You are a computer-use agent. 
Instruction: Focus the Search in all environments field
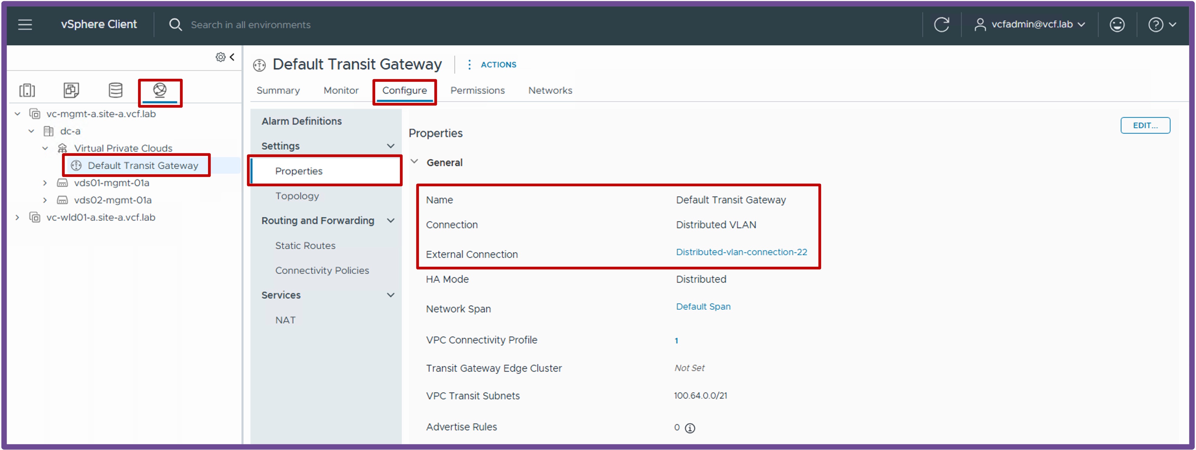(251, 25)
